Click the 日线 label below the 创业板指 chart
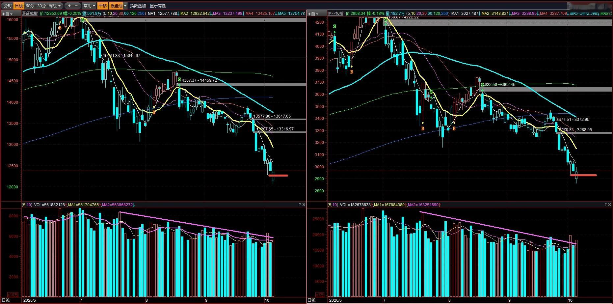 [x=311, y=300]
